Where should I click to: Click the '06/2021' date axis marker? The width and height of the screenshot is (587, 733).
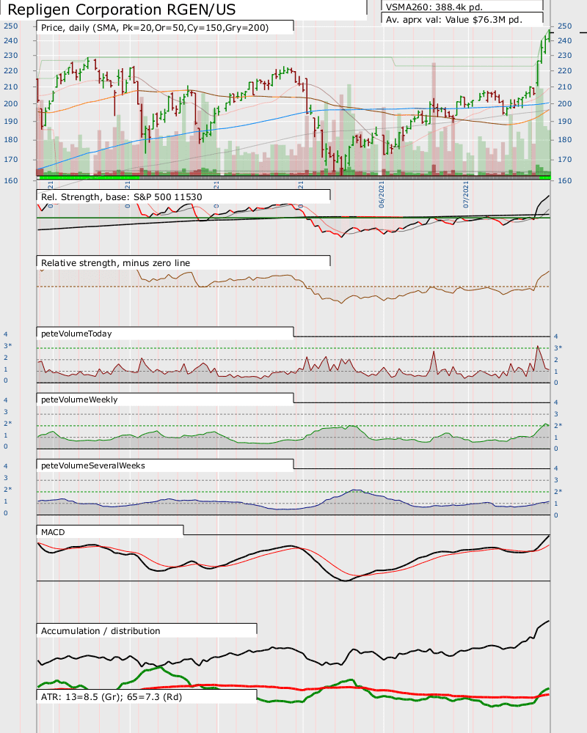pos(382,194)
